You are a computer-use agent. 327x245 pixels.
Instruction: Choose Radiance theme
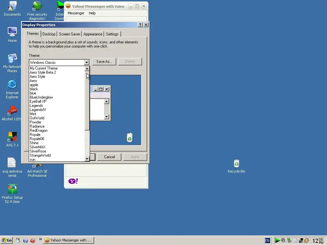(x=57, y=126)
